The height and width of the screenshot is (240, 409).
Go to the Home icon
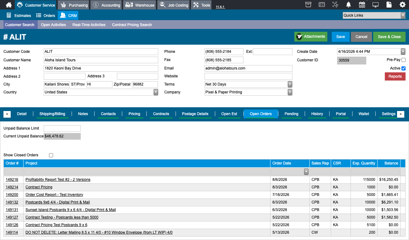pyautogui.click(x=9, y=5)
